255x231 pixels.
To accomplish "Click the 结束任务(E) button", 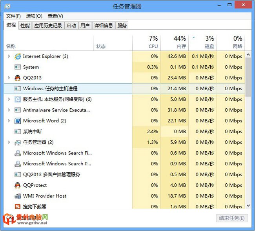I will (x=232, y=218).
